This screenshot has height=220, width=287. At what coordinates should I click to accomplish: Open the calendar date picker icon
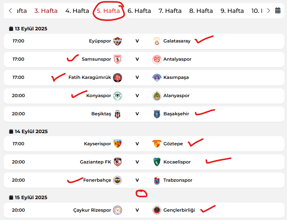(x=278, y=11)
